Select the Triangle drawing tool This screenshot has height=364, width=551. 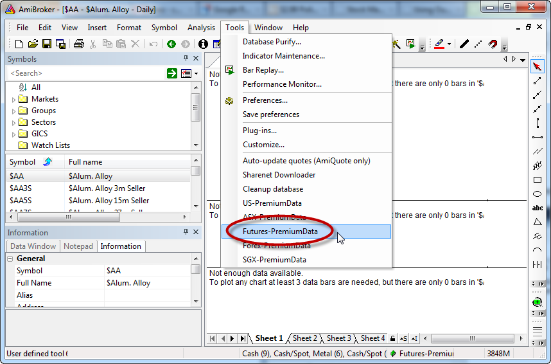(x=538, y=222)
